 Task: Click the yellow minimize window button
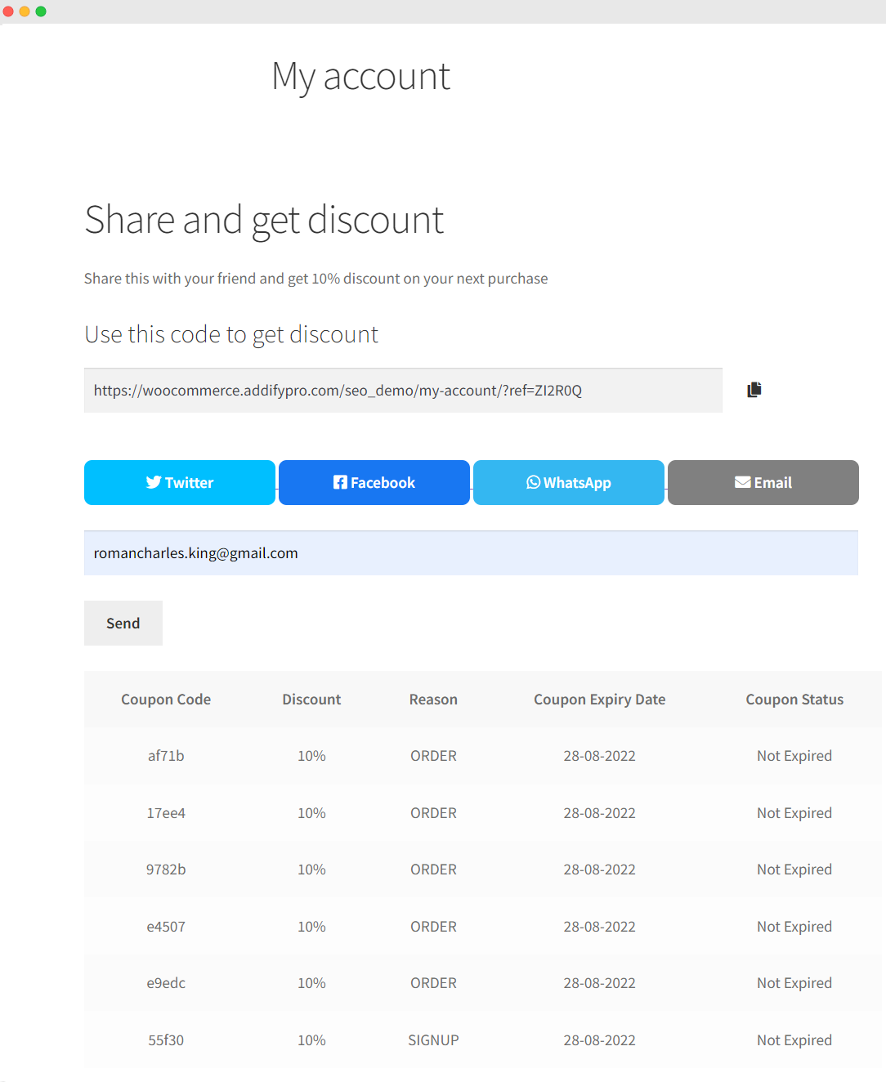[25, 11]
